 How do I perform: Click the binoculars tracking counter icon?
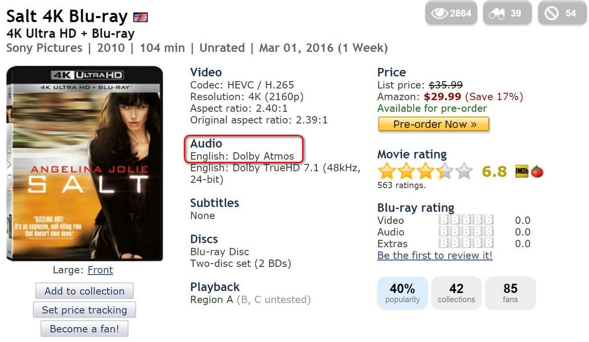click(497, 13)
